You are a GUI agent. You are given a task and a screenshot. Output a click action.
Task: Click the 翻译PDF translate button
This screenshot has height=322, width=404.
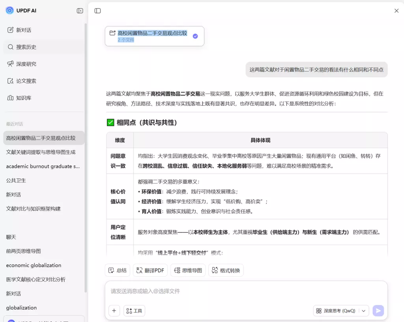[x=150, y=270]
